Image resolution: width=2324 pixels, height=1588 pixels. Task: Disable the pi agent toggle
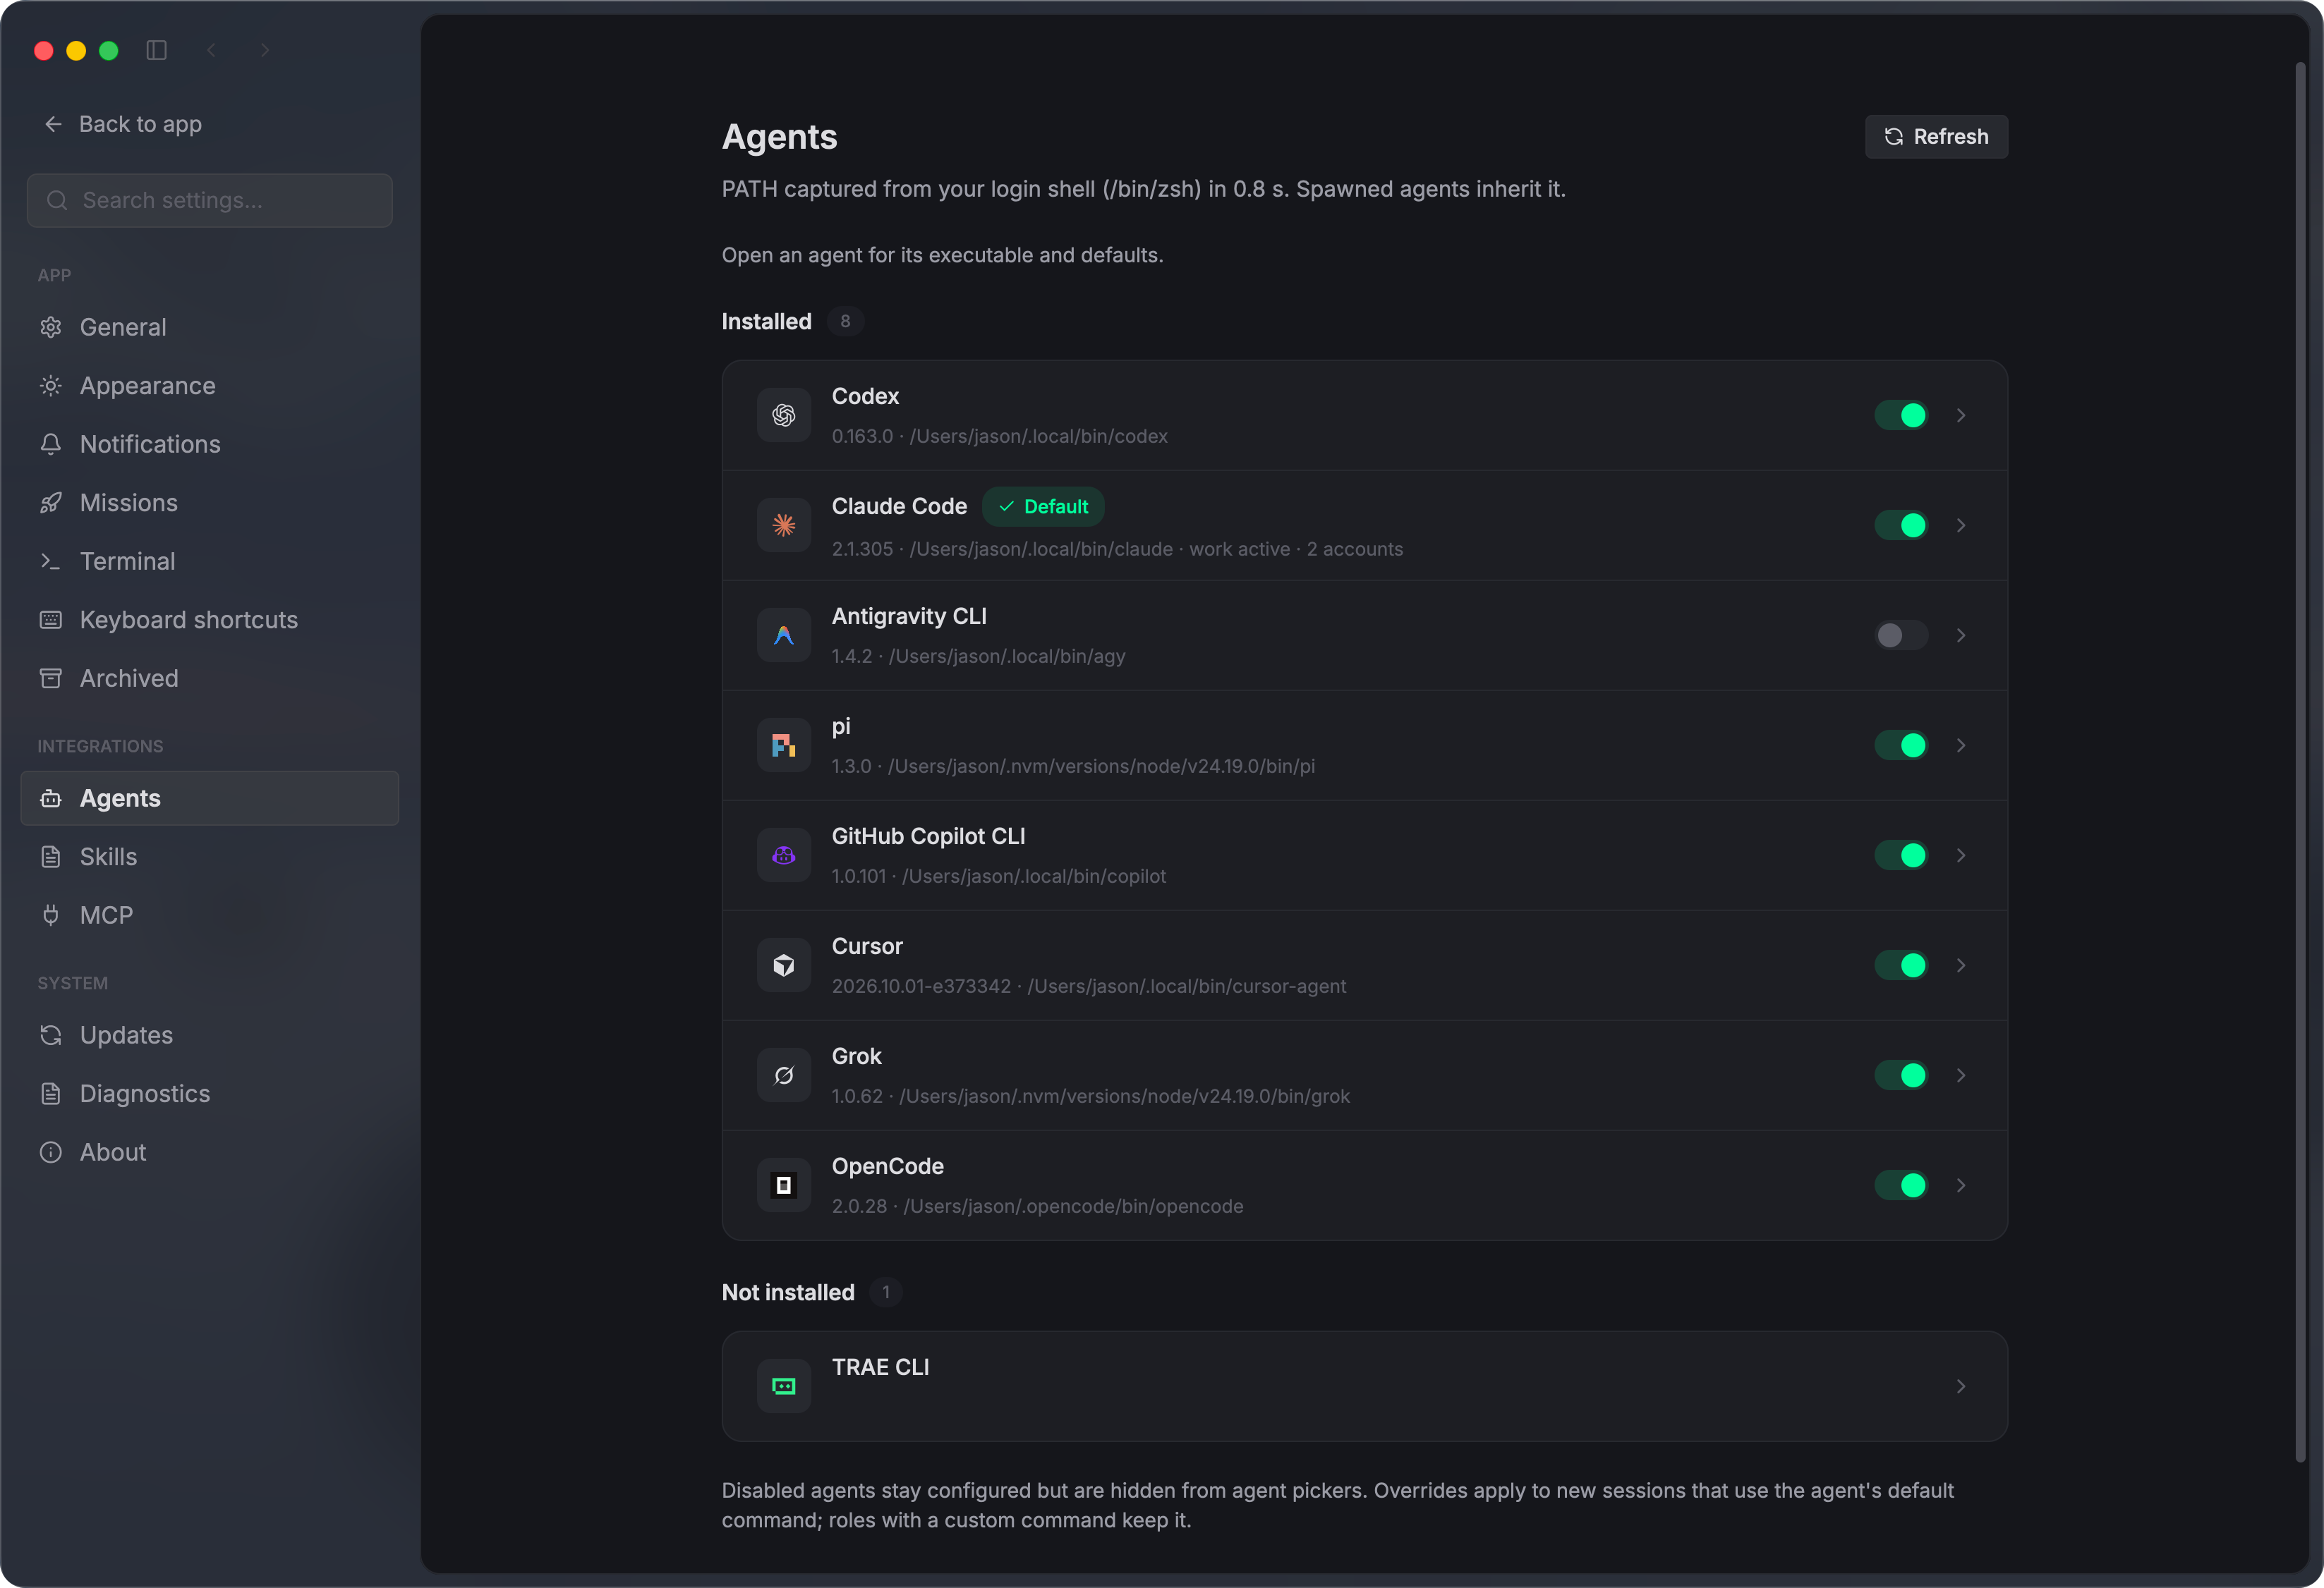1900,745
